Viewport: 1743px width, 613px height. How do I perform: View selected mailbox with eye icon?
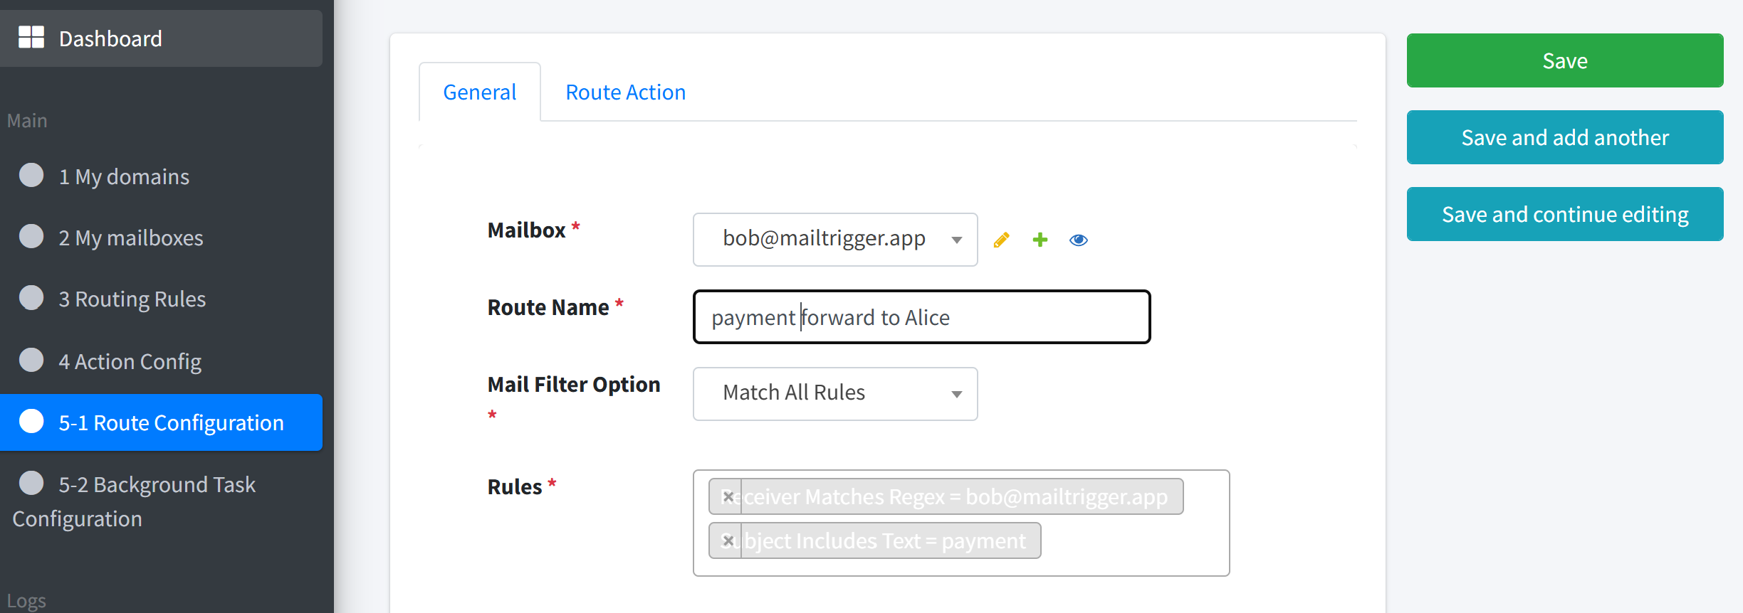point(1079,240)
